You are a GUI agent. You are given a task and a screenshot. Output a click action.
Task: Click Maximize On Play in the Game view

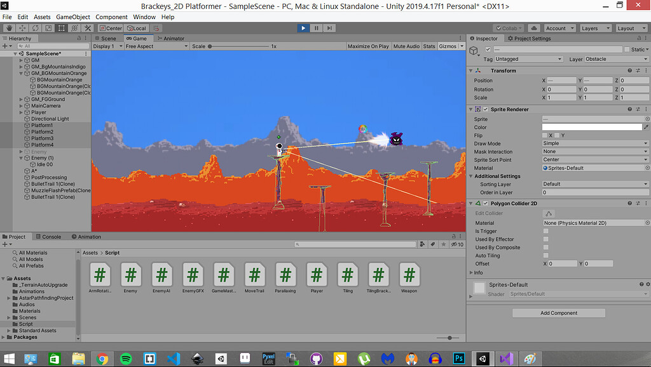tap(367, 45)
